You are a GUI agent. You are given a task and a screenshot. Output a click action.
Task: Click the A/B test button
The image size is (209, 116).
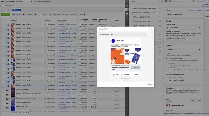[x=43, y=15]
